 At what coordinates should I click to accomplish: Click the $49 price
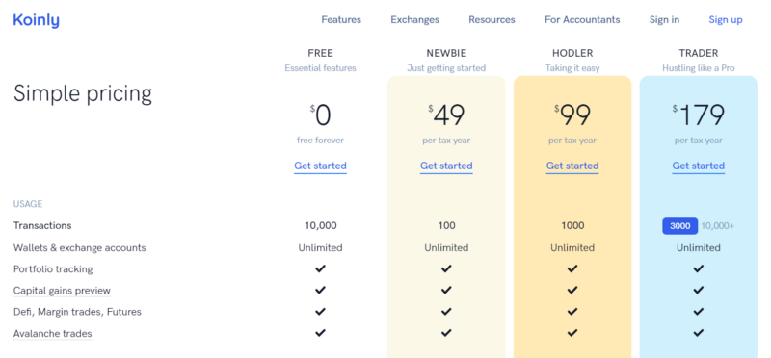(446, 115)
